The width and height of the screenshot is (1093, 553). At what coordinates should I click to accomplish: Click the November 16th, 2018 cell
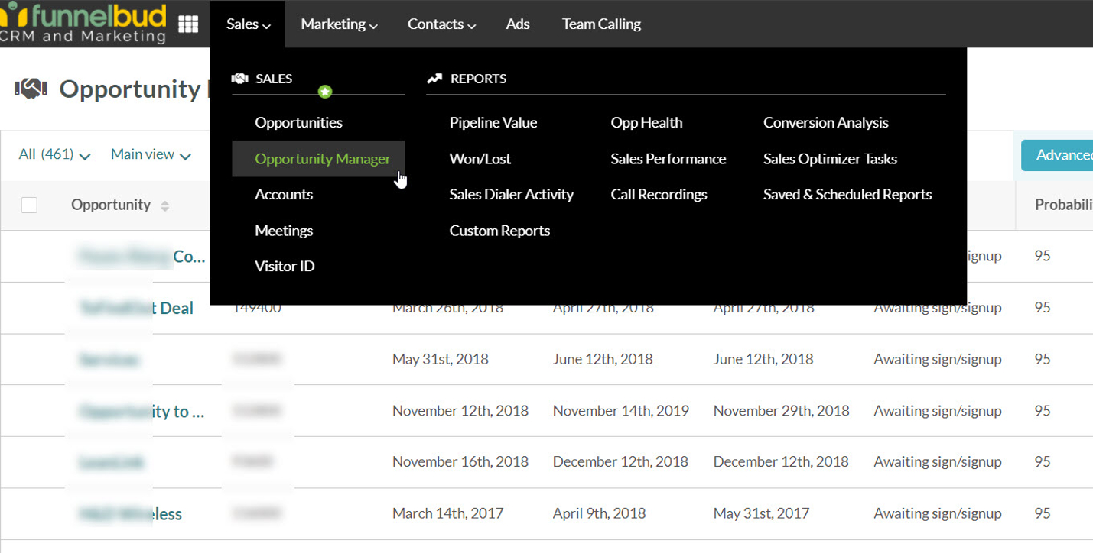460,462
